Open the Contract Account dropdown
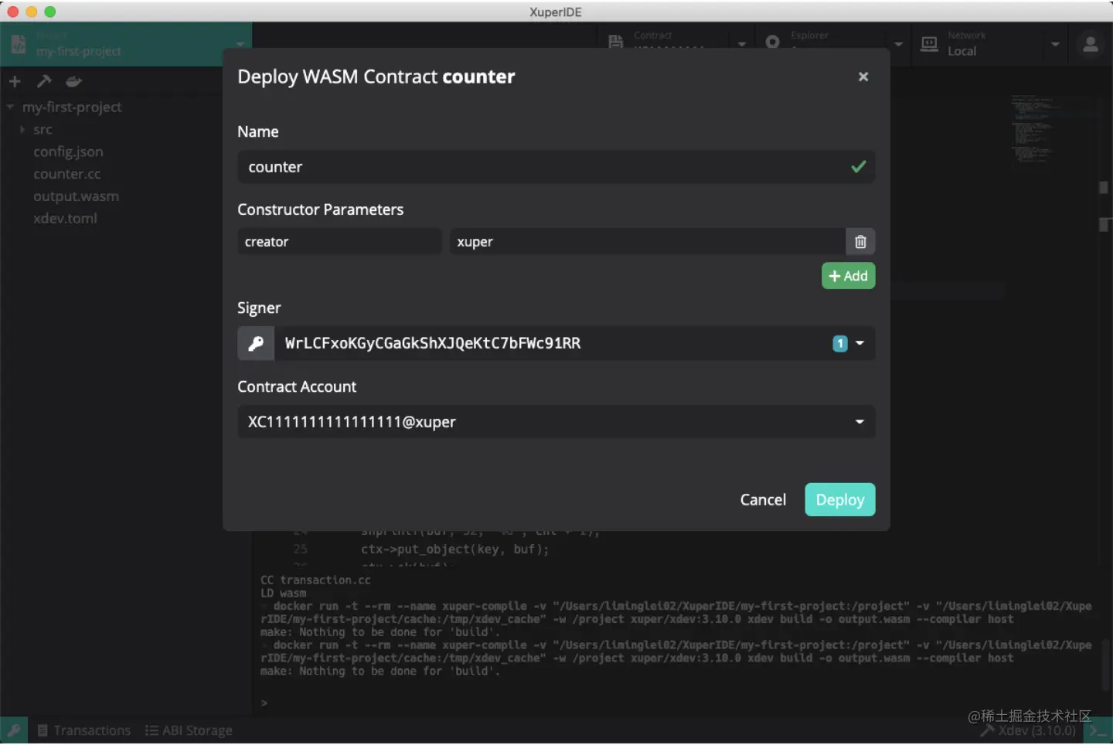Viewport: 1113px width, 745px height. 859,422
